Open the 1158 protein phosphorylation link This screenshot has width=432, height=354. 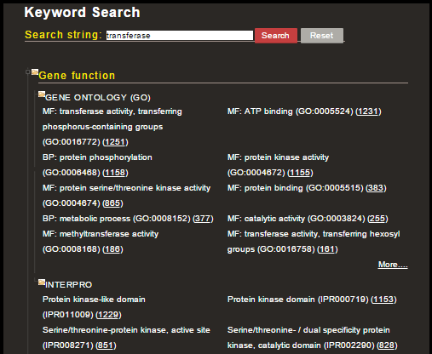[x=115, y=173]
